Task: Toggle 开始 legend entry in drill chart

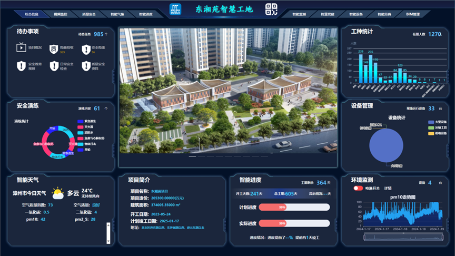Action: tap(84, 150)
